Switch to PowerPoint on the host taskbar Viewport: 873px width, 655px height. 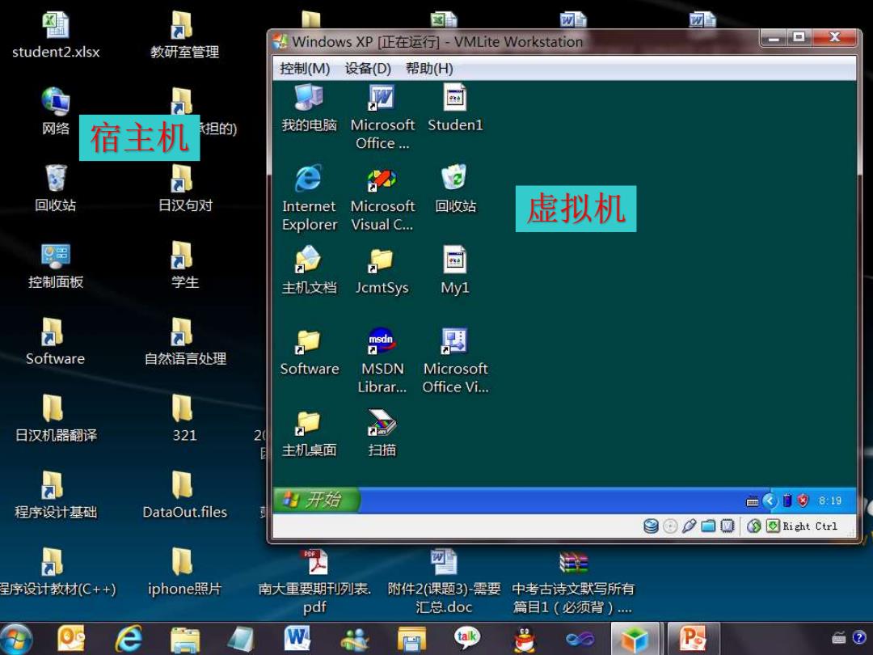click(x=693, y=639)
